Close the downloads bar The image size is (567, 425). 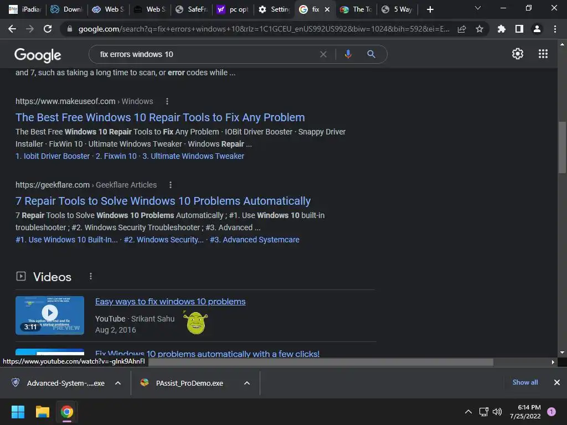coord(557,382)
